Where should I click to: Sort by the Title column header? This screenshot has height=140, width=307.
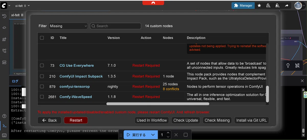point(63,38)
